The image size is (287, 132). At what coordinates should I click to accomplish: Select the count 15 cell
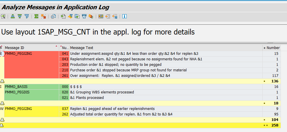pyautogui.click(x=272, y=54)
